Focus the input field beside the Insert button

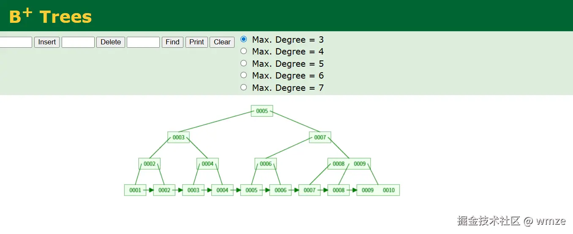pos(16,42)
